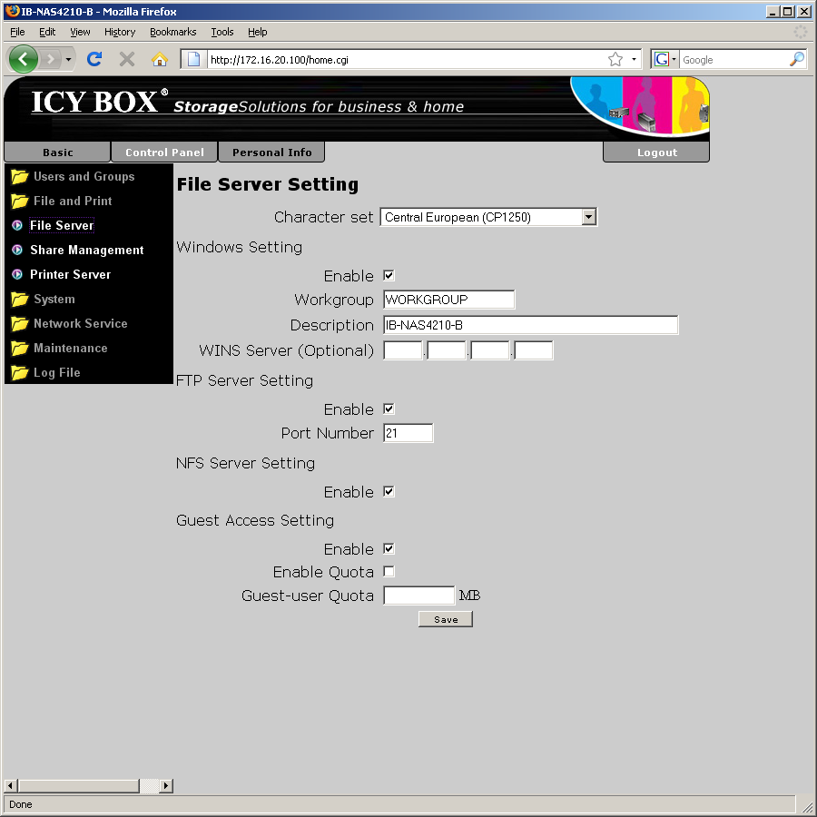The height and width of the screenshot is (817, 817).
Task: Go to the Home page icon
Action: point(160,59)
